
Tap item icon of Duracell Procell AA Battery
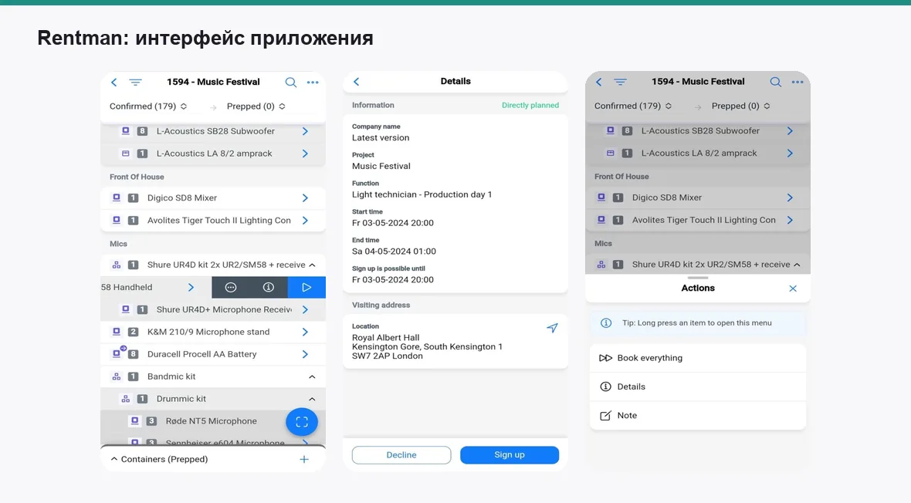pyautogui.click(x=118, y=353)
